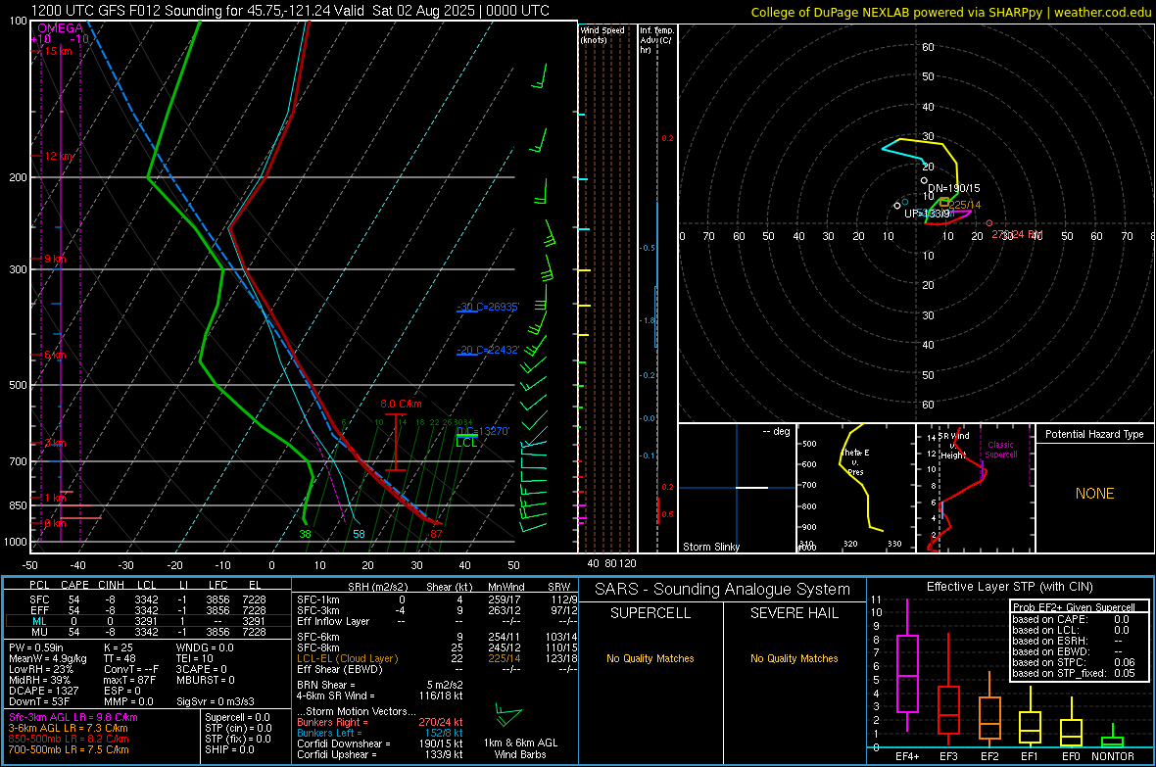Click the surface temperature value 87
1156x767 pixels.
(x=436, y=534)
